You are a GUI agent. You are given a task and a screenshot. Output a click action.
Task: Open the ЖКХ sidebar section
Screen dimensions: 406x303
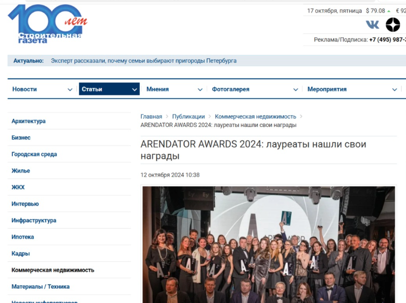point(18,187)
